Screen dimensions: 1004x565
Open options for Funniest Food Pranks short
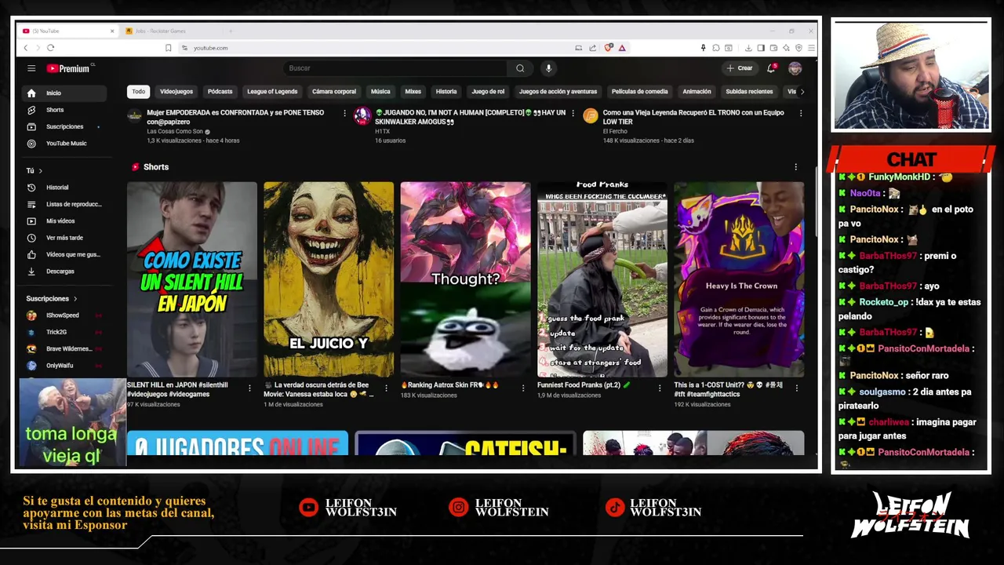659,388
